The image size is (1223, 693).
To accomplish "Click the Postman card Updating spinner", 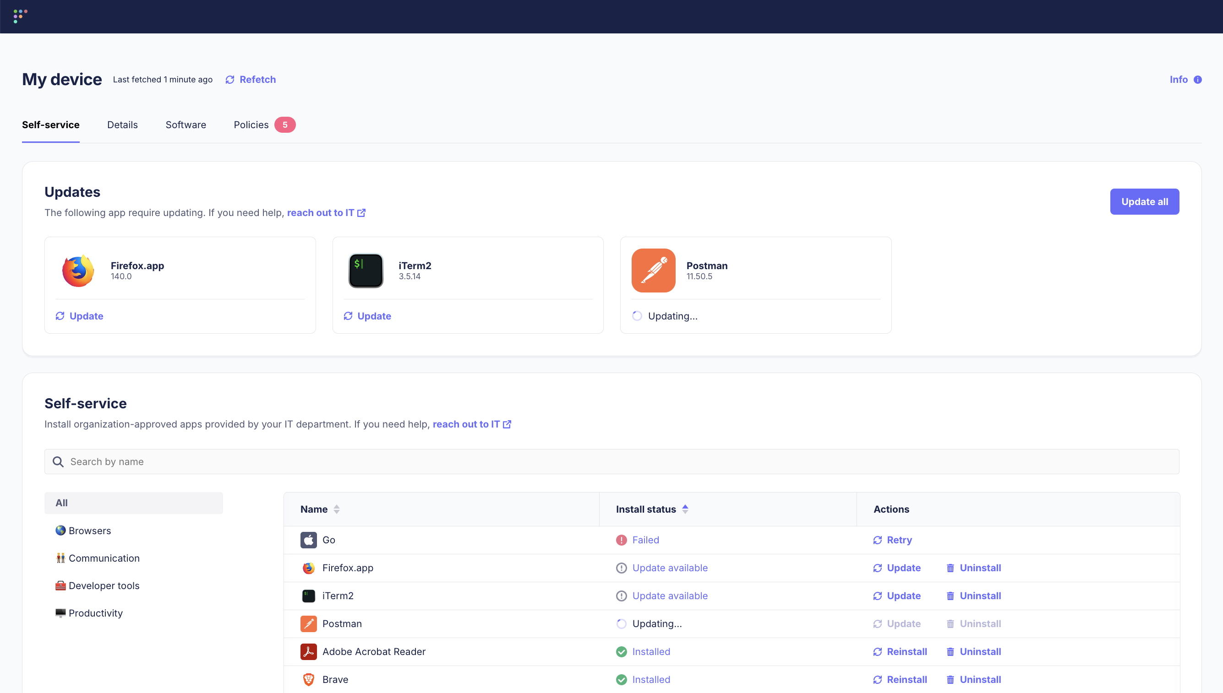I will pos(637,316).
